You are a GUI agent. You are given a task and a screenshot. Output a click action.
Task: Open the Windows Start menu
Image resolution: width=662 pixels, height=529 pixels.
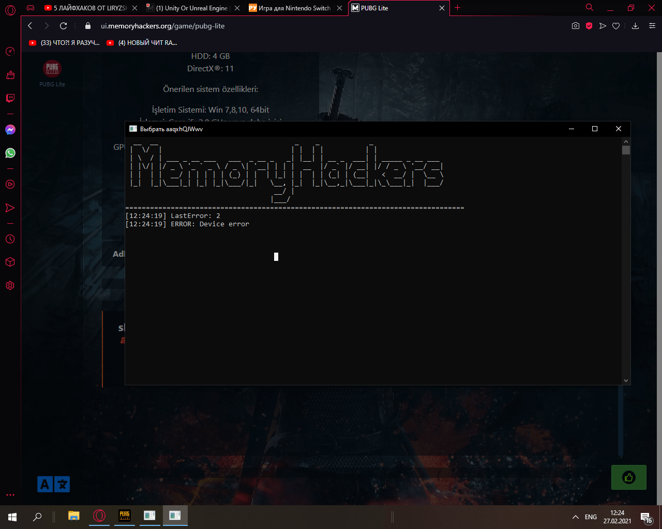(12, 517)
